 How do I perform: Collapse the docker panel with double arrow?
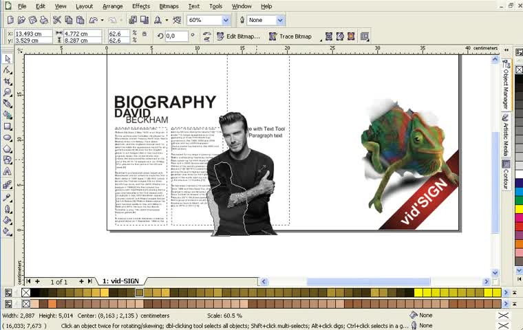[506, 49]
